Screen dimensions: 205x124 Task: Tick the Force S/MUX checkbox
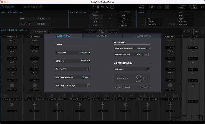[88, 69]
